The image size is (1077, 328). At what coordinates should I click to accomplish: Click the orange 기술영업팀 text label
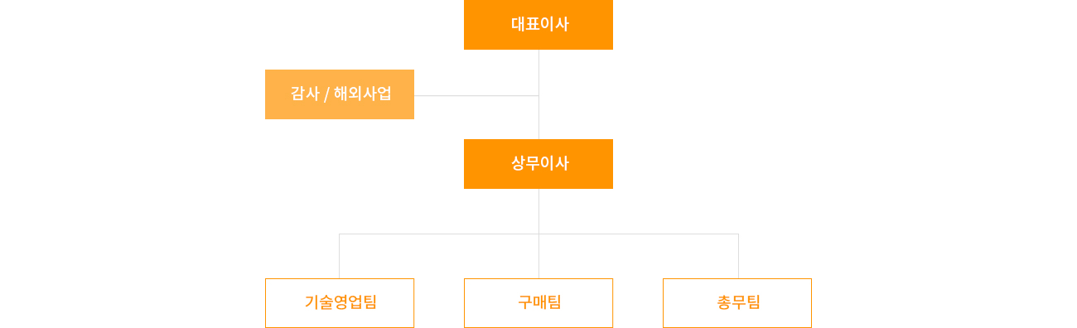tap(340, 302)
